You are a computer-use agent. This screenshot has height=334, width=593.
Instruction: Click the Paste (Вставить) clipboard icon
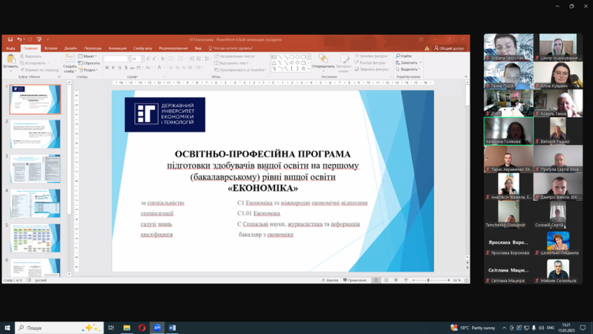[x=10, y=60]
